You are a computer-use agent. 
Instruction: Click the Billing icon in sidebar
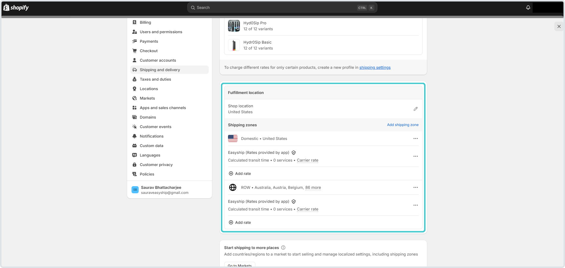(134, 22)
